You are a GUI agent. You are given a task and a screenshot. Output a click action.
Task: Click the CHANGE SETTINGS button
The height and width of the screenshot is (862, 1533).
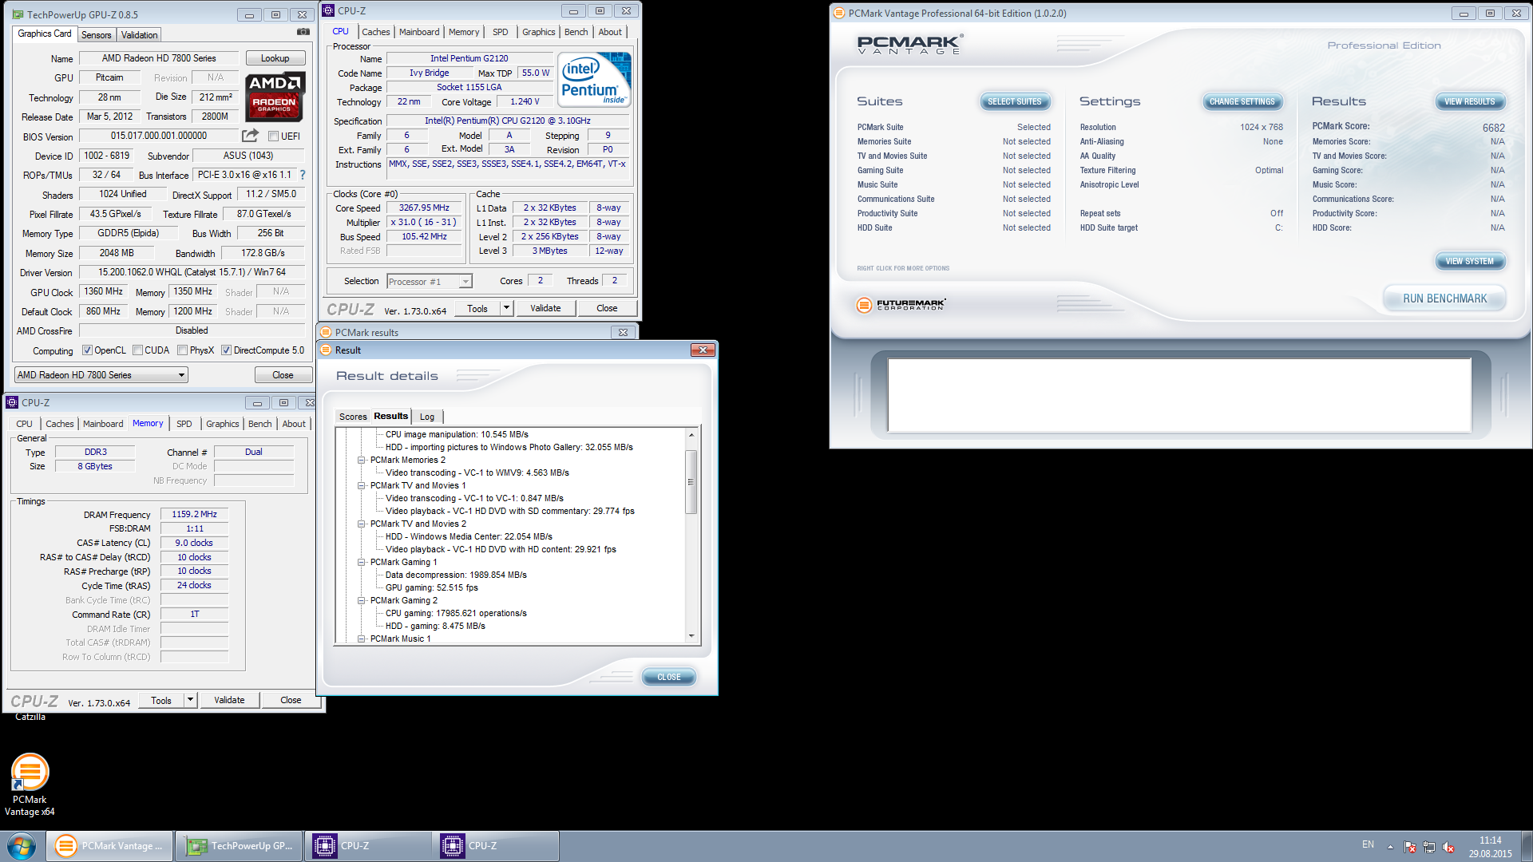[1242, 101]
